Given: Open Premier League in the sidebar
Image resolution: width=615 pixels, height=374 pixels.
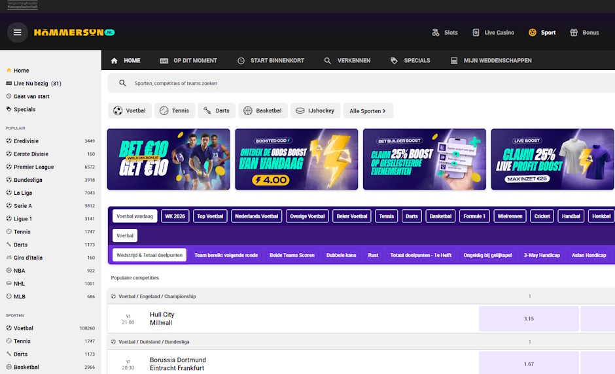Looking at the screenshot, I should 50,167.
